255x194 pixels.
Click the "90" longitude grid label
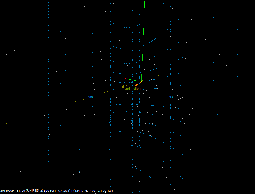click(171, 97)
